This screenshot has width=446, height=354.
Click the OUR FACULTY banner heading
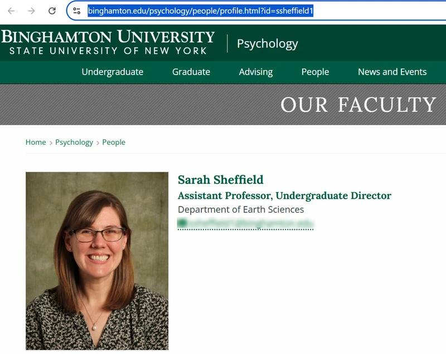click(x=358, y=105)
